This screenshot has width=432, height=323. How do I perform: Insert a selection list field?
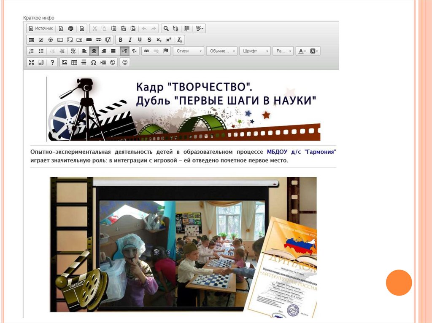pos(79,40)
